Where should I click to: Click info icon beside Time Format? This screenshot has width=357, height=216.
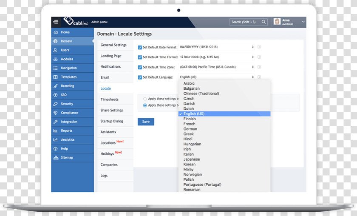tap(259, 57)
